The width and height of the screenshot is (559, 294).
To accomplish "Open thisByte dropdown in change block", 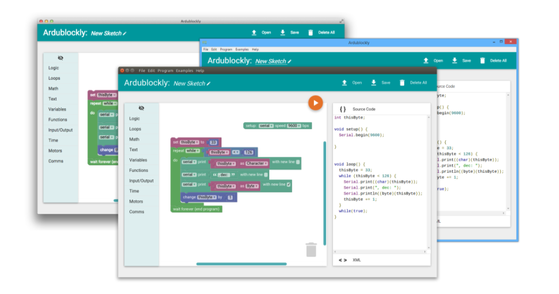I will click(x=207, y=197).
